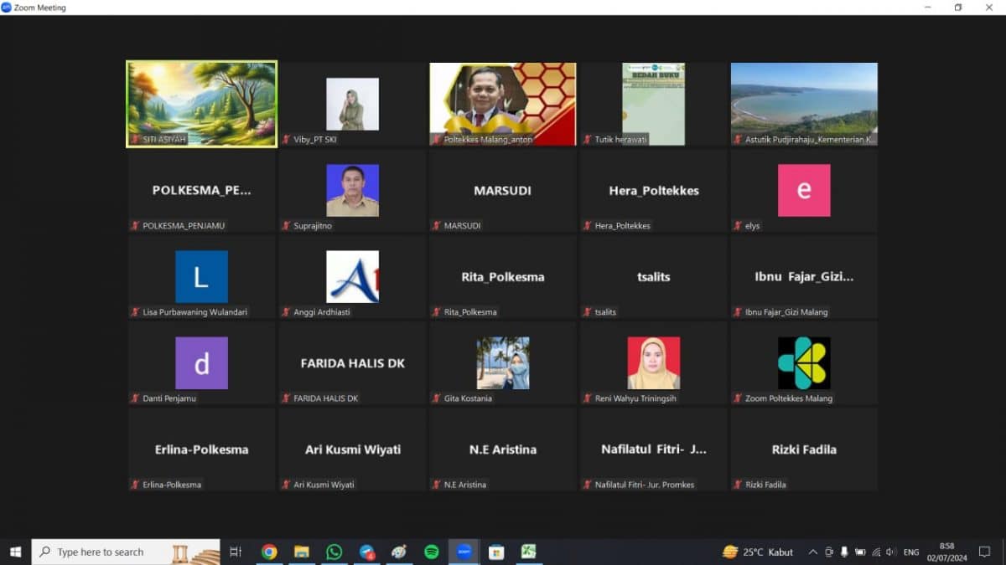Open File Explorer in the taskbar

click(302, 552)
